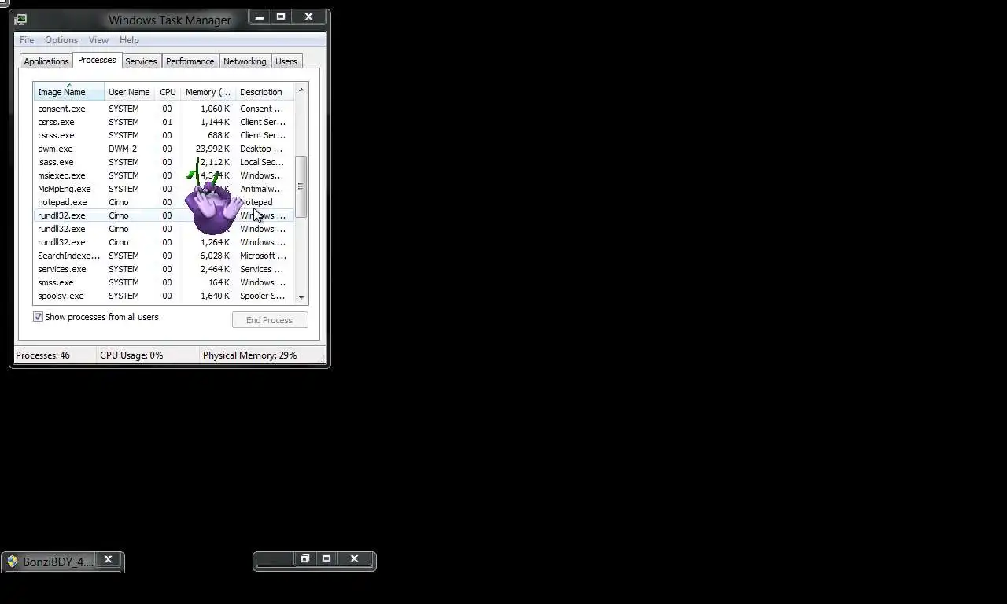The width and height of the screenshot is (1007, 604).
Task: Click the Desktop ... description cell
Action: (x=261, y=149)
